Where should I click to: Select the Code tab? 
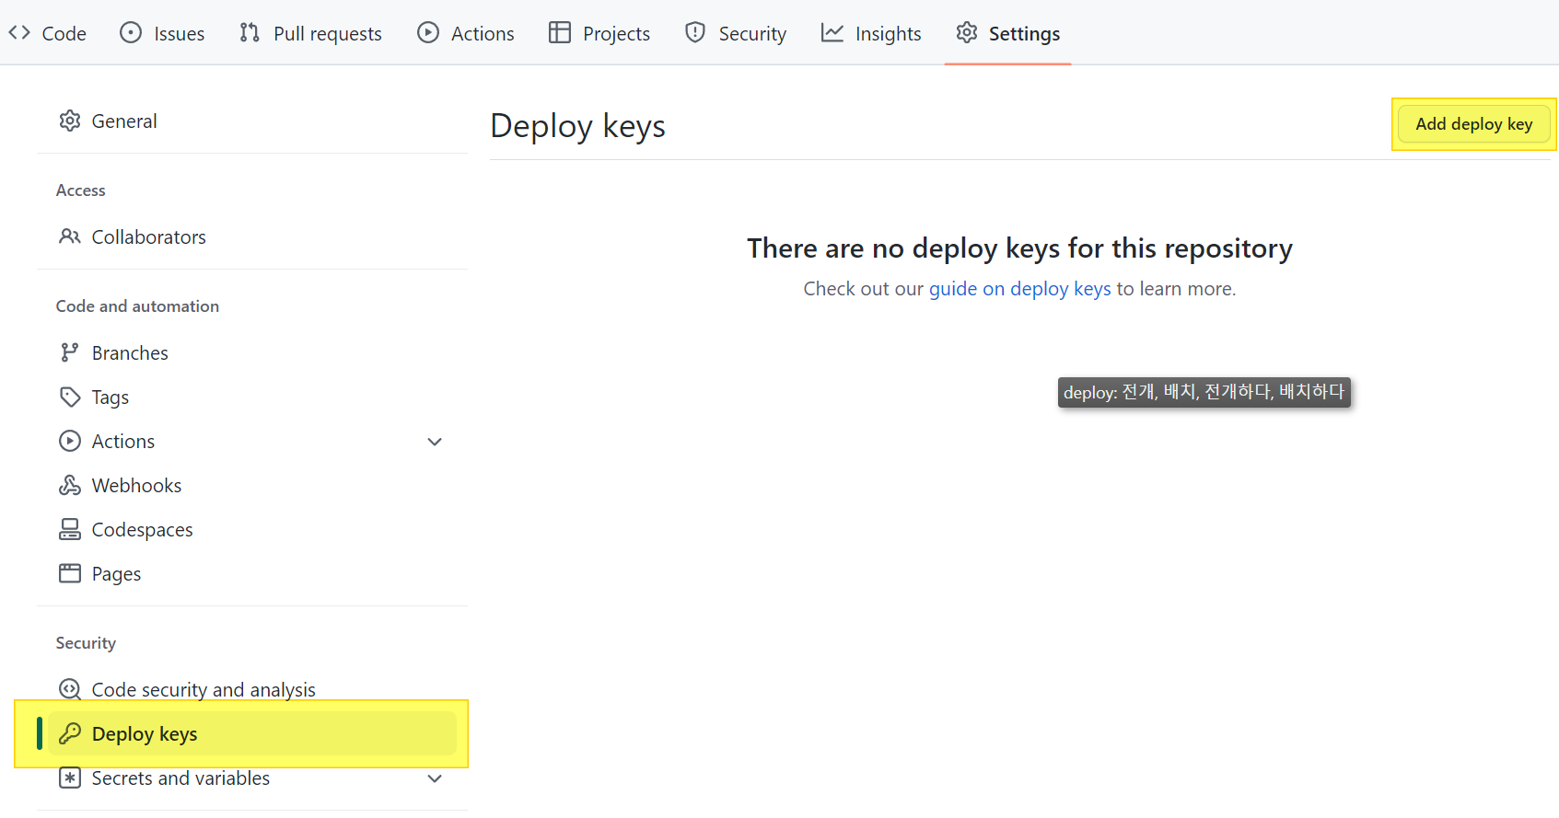click(x=48, y=34)
